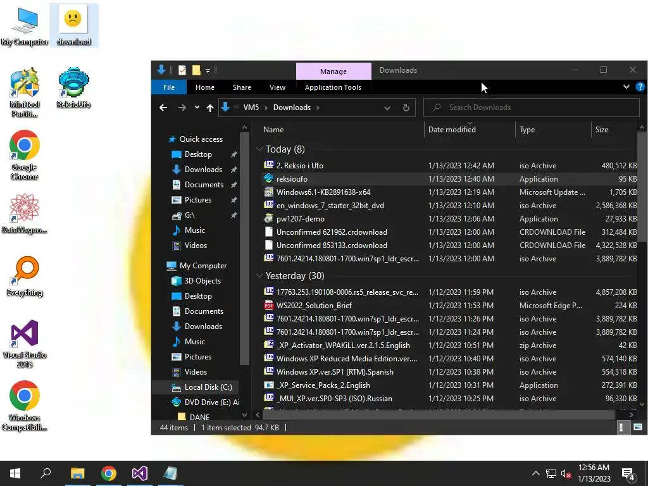Open Google Chrome desktop shortcut
This screenshot has width=648, height=486.
pos(25,155)
